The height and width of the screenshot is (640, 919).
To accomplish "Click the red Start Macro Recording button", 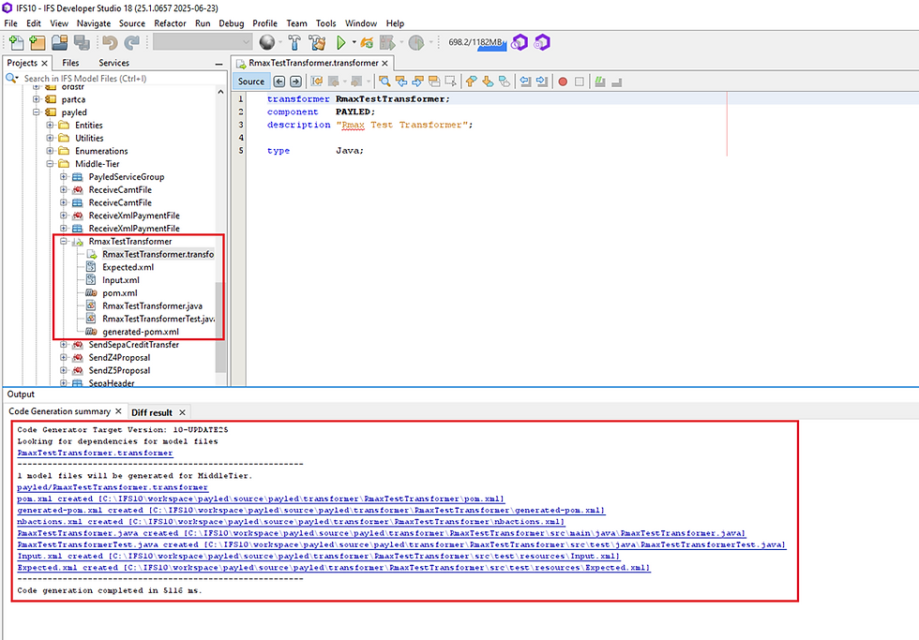I will pos(563,82).
